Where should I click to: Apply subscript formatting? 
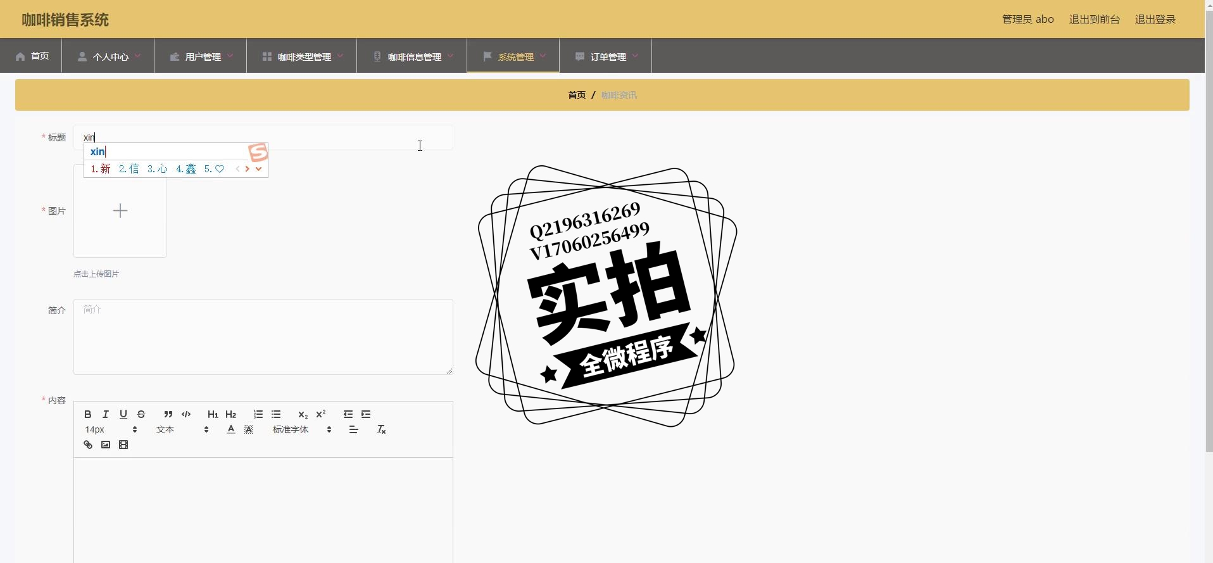pyautogui.click(x=303, y=414)
